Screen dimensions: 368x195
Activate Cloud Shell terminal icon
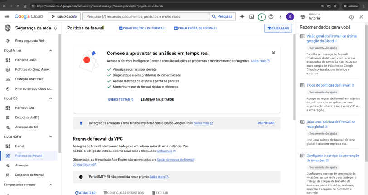[x=252, y=17]
